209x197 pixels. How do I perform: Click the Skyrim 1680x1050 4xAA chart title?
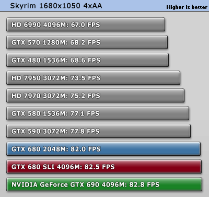click(56, 6)
